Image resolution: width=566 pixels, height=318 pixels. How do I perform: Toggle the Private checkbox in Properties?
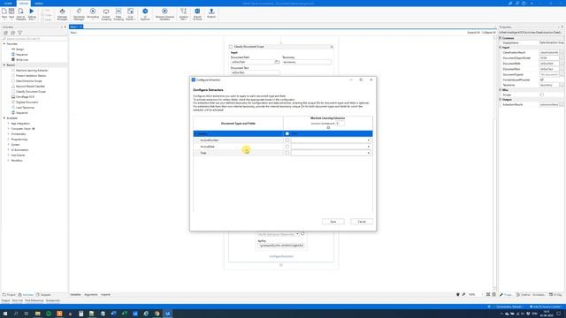coord(542,95)
